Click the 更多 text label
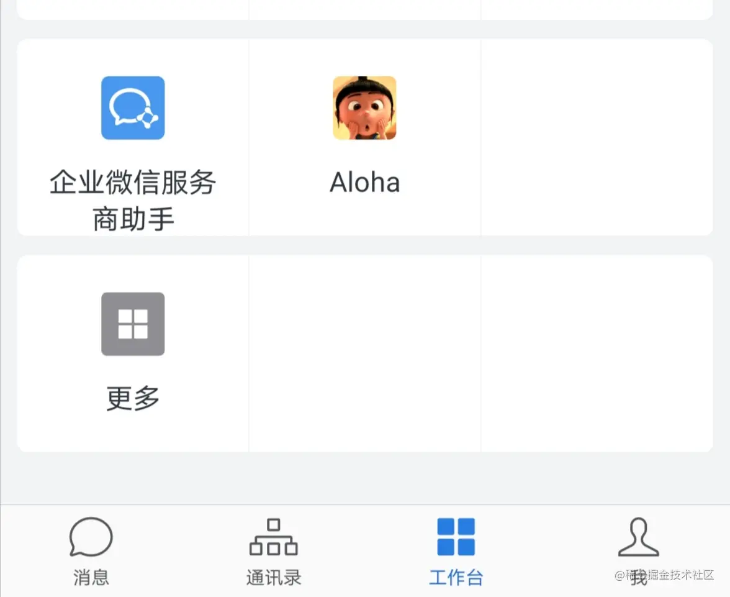 pos(133,398)
